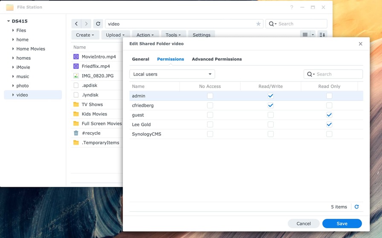
Task: Click the File Station app icon
Action: pos(10,7)
